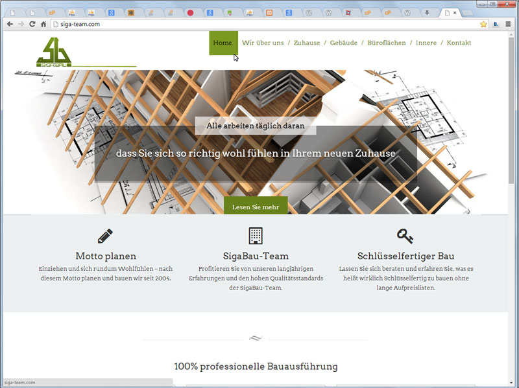The width and height of the screenshot is (519, 388).
Task: Click the caption Alle arbeiten täglich daran
Action: (256, 126)
